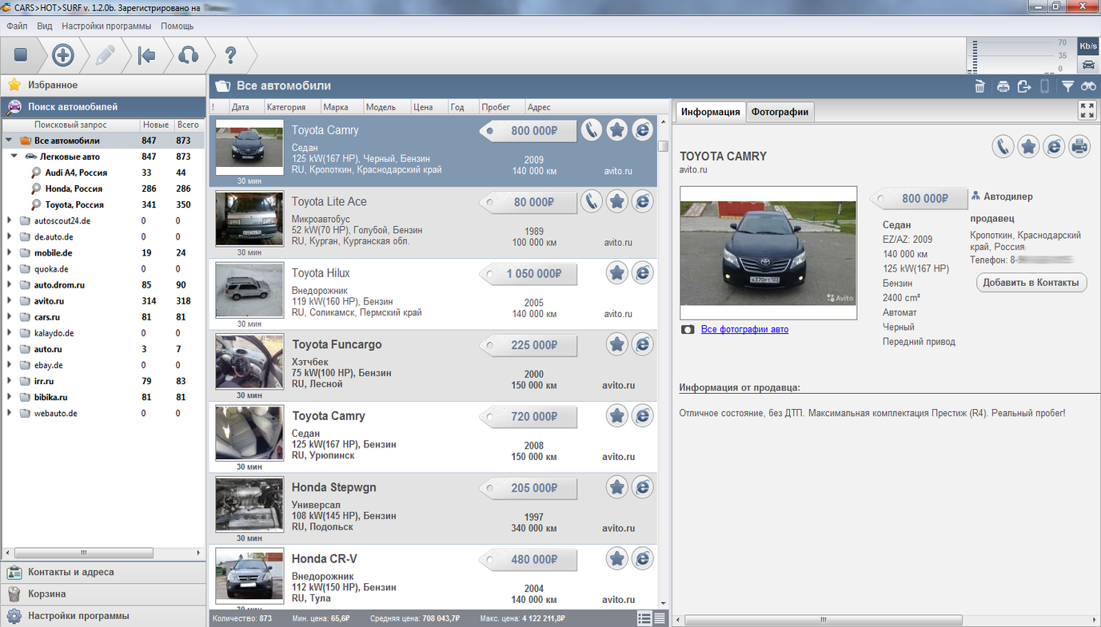Screen dimensions: 1101x627
Task: Open the Корзина sidebar section
Action: pos(103,594)
